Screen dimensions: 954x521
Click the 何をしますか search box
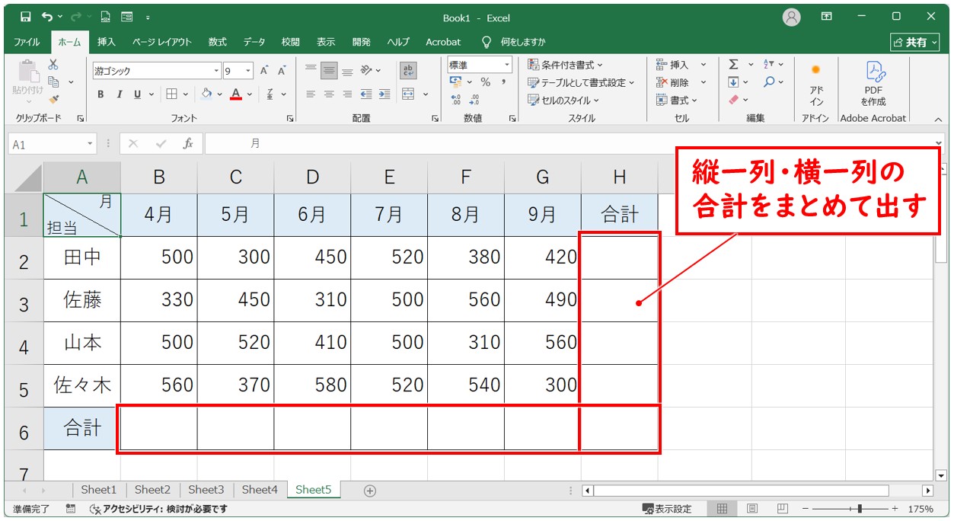point(523,42)
